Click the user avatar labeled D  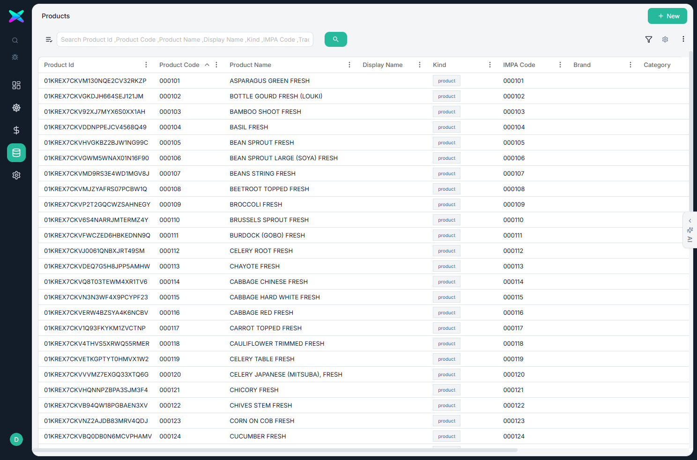pyautogui.click(x=16, y=439)
